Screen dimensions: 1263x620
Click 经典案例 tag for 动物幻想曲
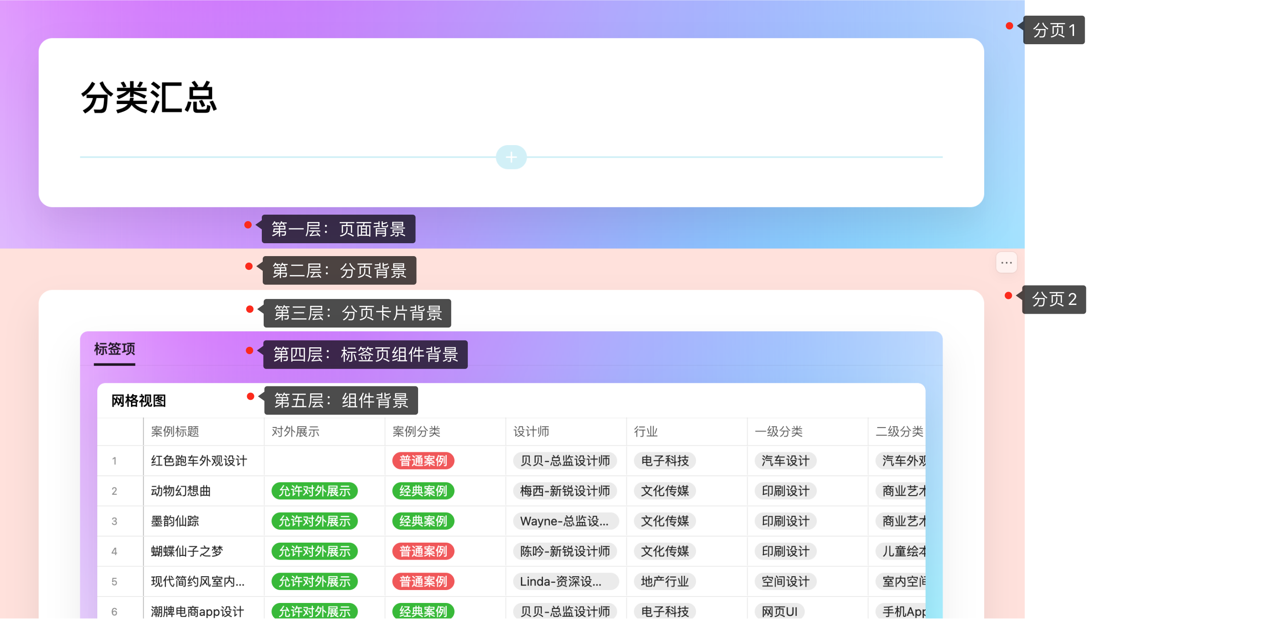pos(423,491)
